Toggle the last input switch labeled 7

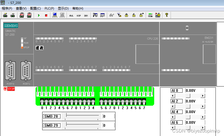pyautogui.click(x=144, y=102)
